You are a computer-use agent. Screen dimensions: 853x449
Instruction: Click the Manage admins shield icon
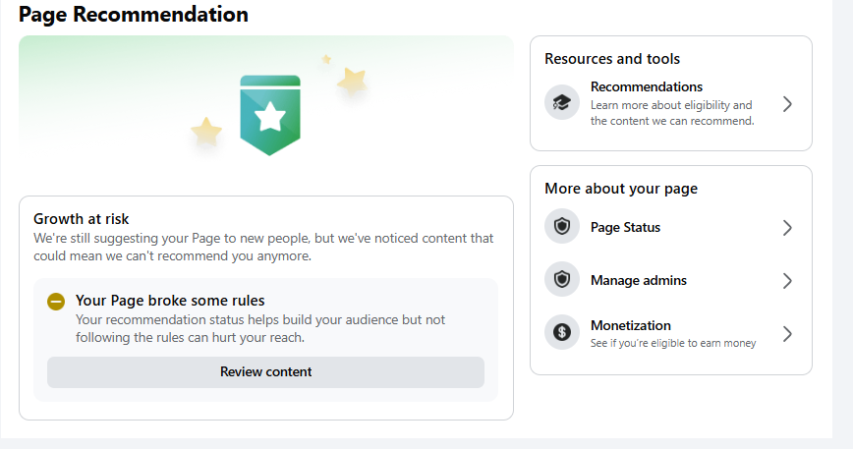[561, 279]
